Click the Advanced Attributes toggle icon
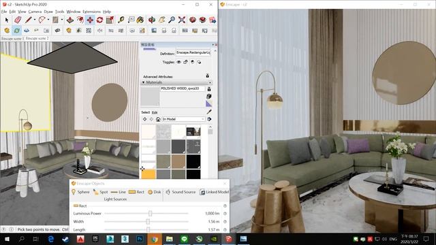The width and height of the screenshot is (436, 245). point(207,76)
